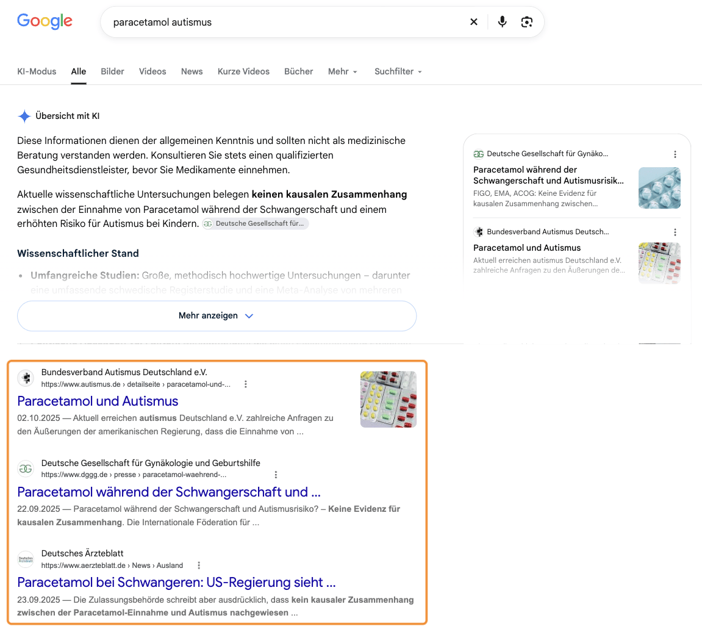Open the News tab
This screenshot has width=702, height=632.
click(192, 71)
